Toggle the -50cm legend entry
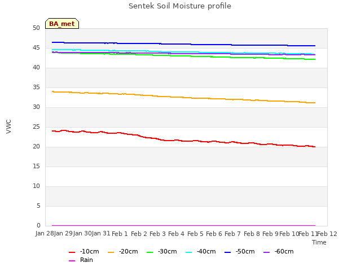This screenshot has width=361, height=271. 239,252
